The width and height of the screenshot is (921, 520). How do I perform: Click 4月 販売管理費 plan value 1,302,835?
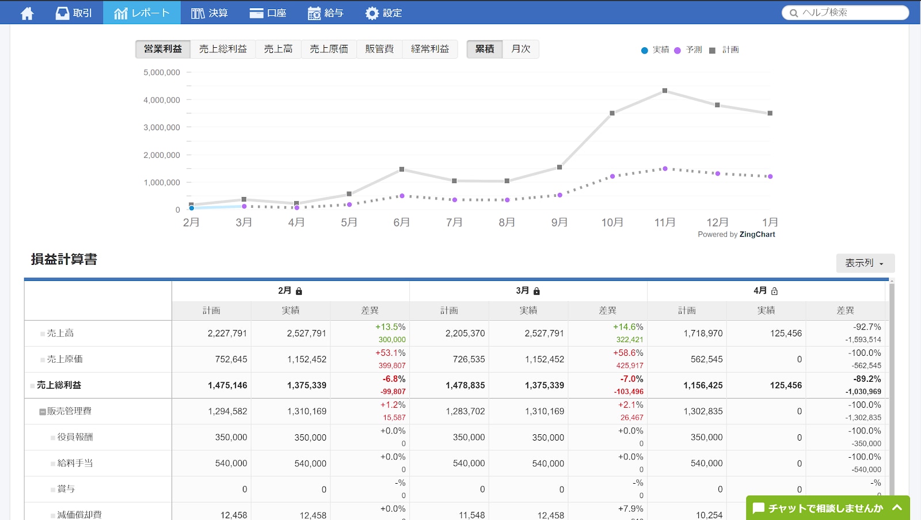(703, 411)
